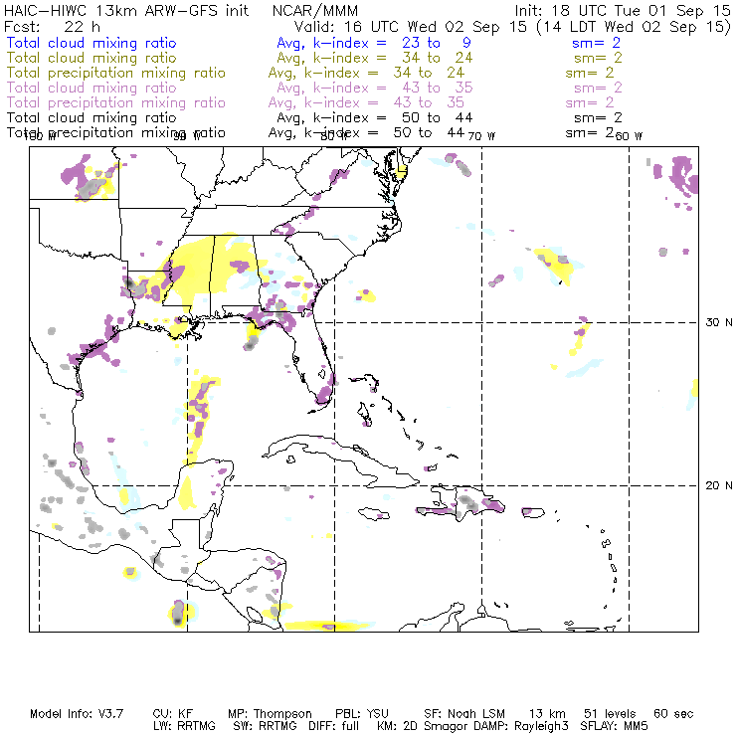Click the olive "Total cloud mixing ratio" legend line
This screenshot has width=736, height=736.
92,58
